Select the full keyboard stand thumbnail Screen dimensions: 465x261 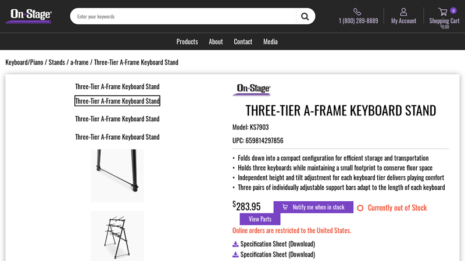point(117,235)
